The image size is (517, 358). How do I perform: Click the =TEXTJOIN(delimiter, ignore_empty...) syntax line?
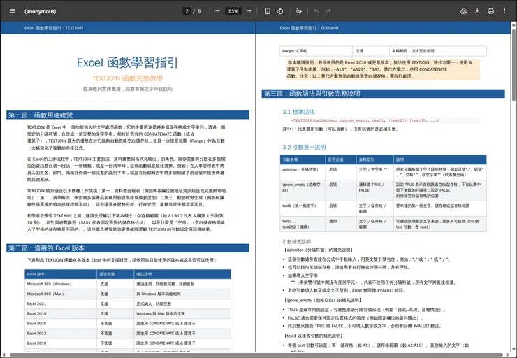[365, 120]
